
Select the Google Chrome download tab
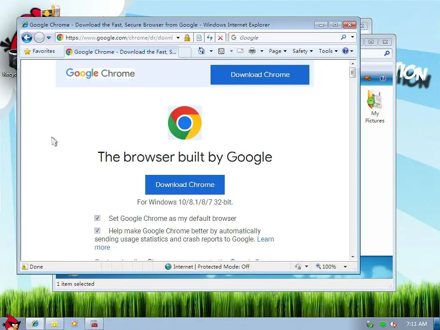[x=121, y=52]
